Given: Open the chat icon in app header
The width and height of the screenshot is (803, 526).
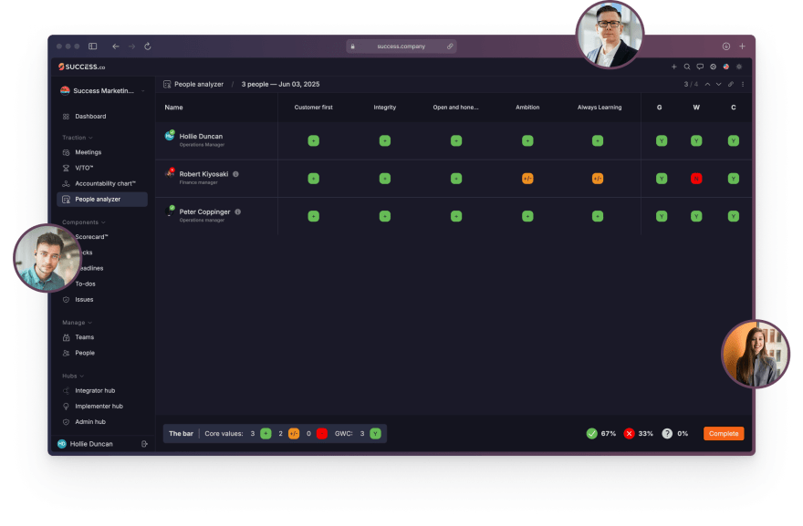Looking at the screenshot, I should (x=700, y=67).
